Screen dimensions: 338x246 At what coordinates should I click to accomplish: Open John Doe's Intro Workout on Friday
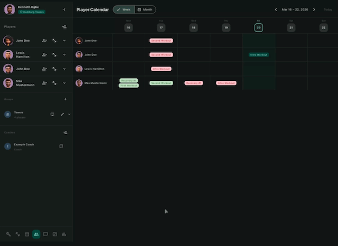tap(259, 55)
